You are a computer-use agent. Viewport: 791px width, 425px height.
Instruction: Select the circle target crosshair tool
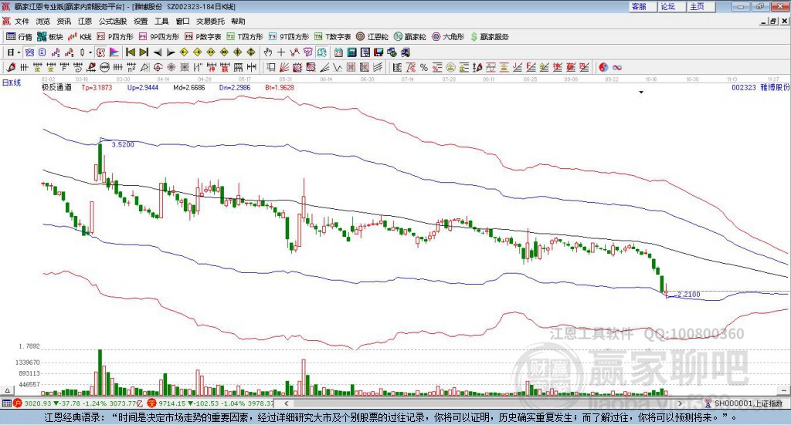click(x=158, y=67)
